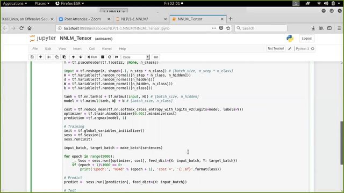
Task: Click the '# Predict' comment line
Action: [x=73, y=177]
